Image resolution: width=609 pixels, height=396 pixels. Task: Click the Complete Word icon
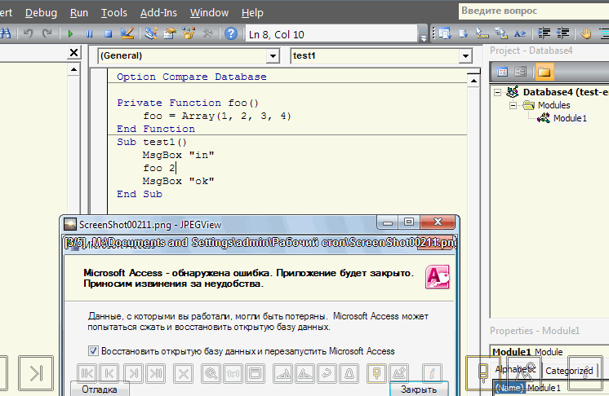coord(520,33)
